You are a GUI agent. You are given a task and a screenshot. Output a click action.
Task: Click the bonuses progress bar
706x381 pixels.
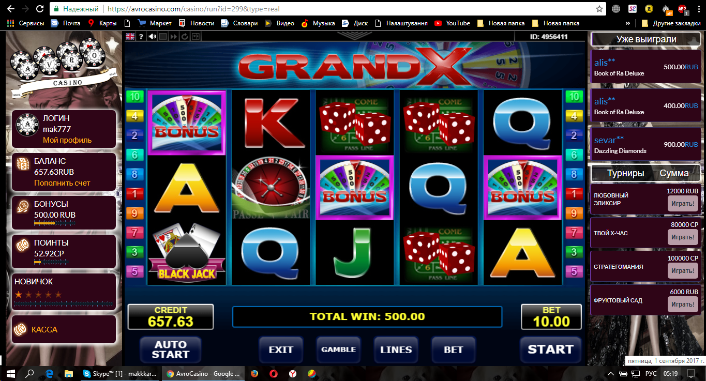click(54, 223)
